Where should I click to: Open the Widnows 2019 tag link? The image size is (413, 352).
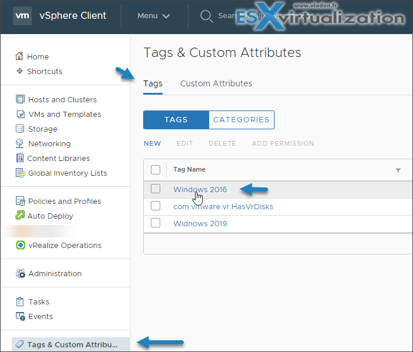200,223
